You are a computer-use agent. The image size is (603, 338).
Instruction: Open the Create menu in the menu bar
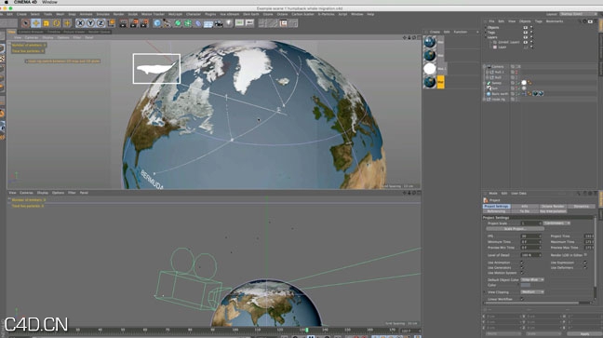tap(21, 14)
